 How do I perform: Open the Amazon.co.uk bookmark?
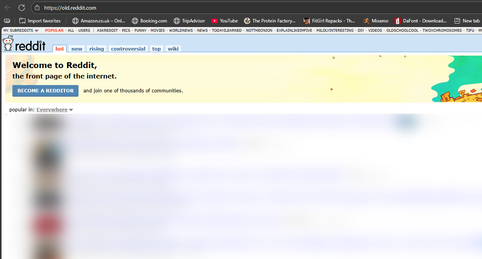(x=99, y=21)
